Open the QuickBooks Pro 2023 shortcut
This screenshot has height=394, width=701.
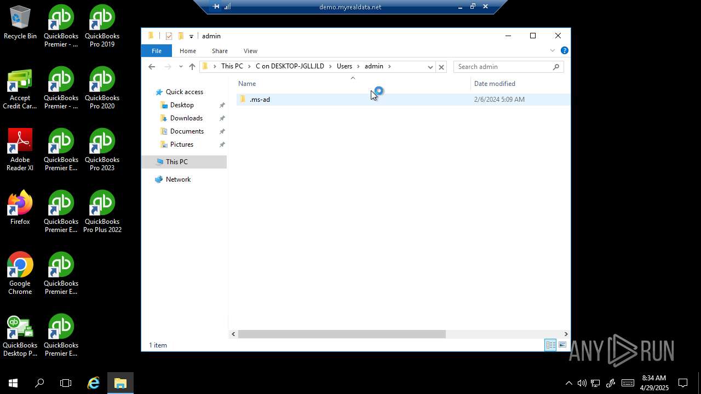102,150
